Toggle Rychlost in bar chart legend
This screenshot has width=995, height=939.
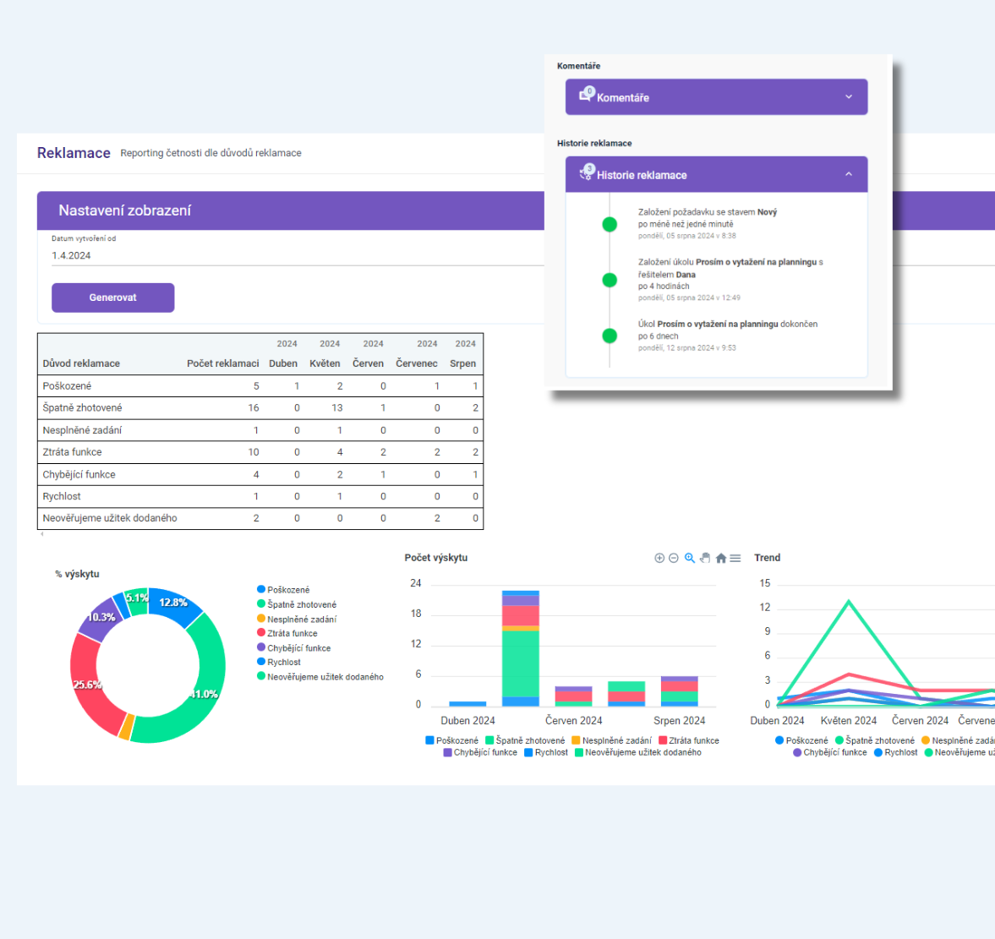[546, 752]
